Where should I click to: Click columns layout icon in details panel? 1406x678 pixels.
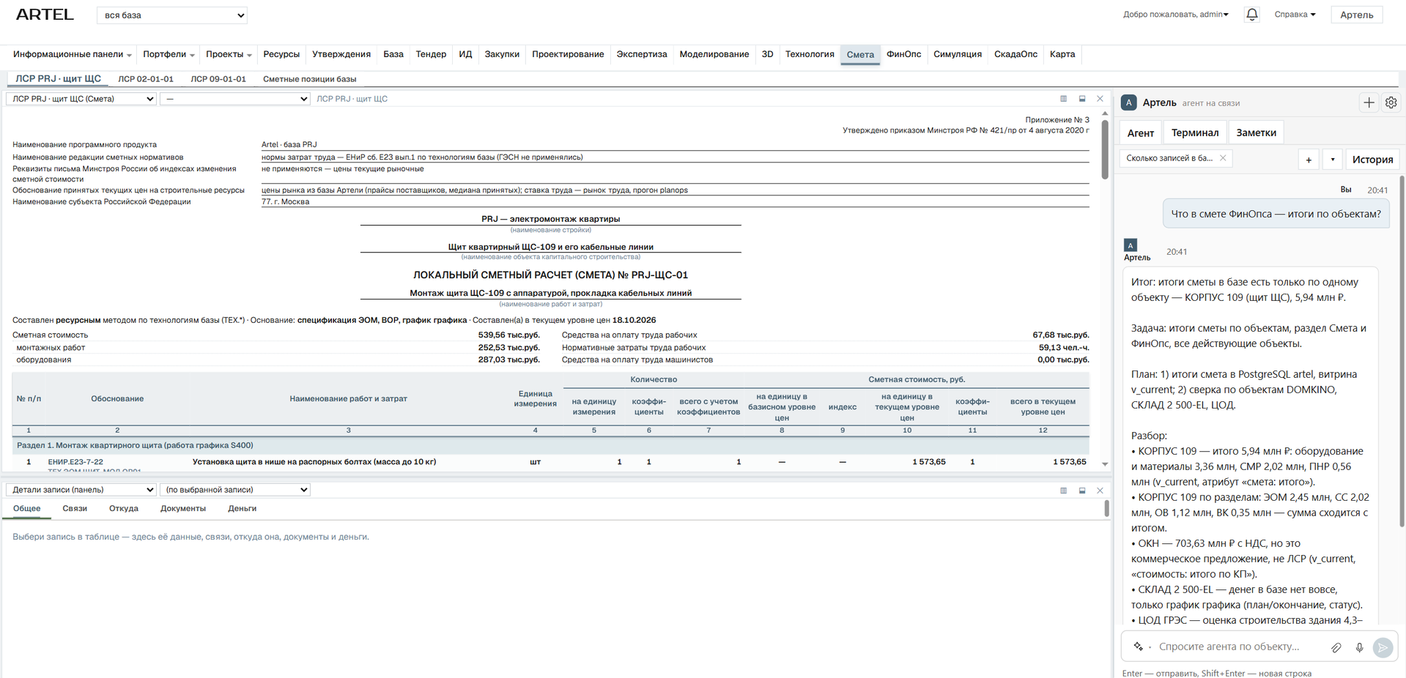[1064, 491]
